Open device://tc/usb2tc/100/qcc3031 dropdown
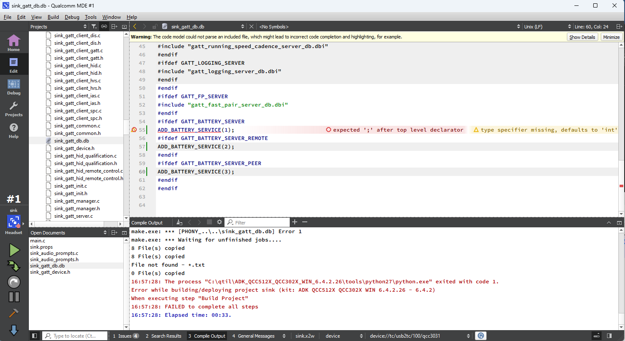Screen dimensions: 625x341 (420, 336)
